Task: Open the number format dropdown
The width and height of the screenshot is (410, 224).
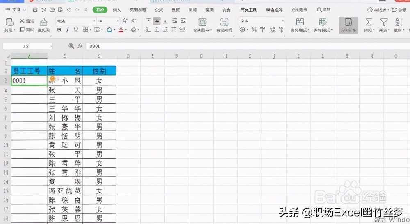Action: pos(283,21)
